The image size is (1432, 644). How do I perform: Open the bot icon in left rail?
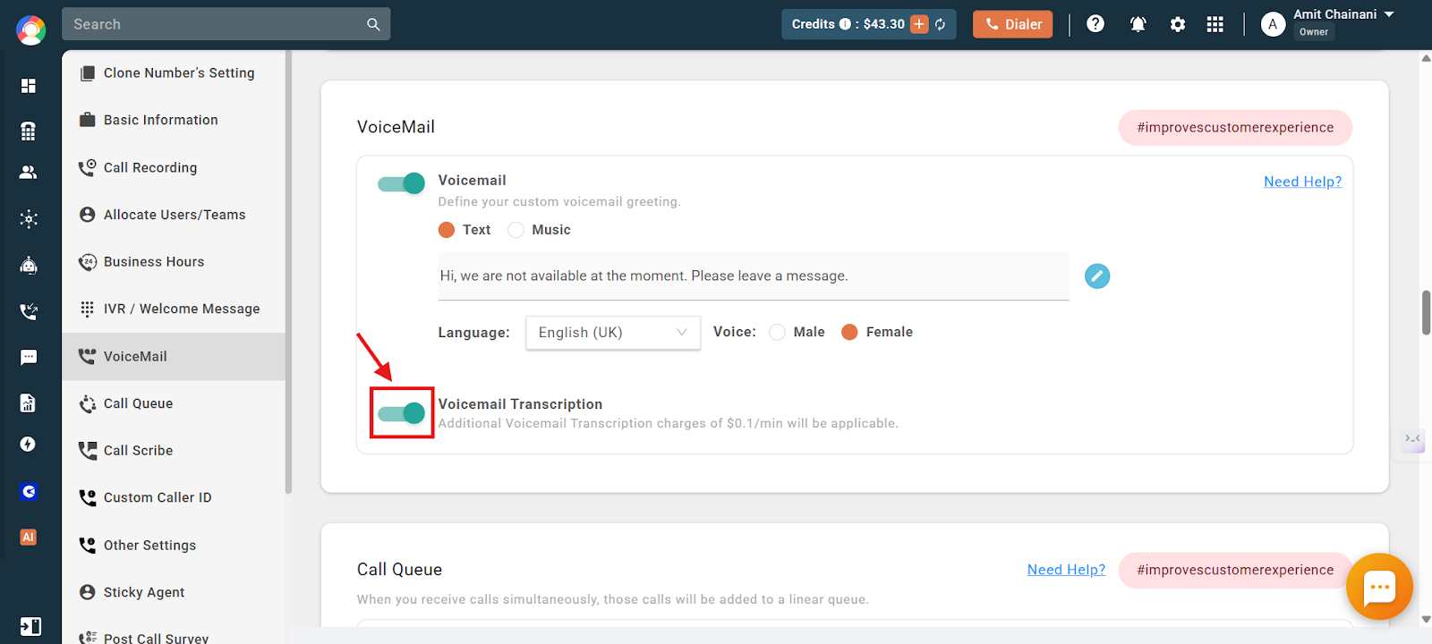pyautogui.click(x=29, y=265)
